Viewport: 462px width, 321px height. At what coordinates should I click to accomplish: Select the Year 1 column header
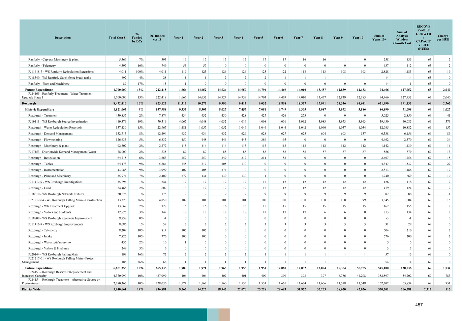[178, 38]
